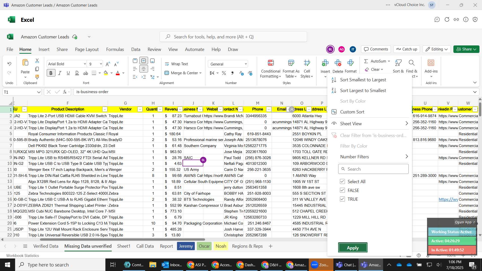
Task: Apply Strikethrough formatting
Action: point(86,73)
